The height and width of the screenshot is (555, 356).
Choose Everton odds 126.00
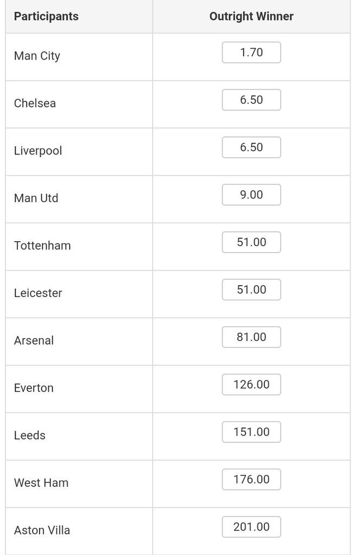[x=251, y=384]
